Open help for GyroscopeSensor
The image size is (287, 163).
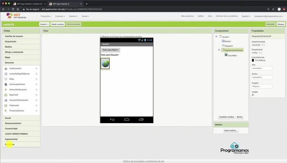tap(37, 84)
